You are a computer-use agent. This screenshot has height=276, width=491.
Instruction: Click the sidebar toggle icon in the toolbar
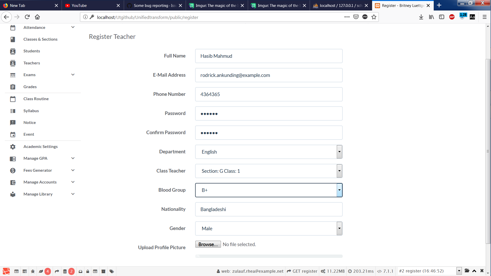tap(442, 17)
